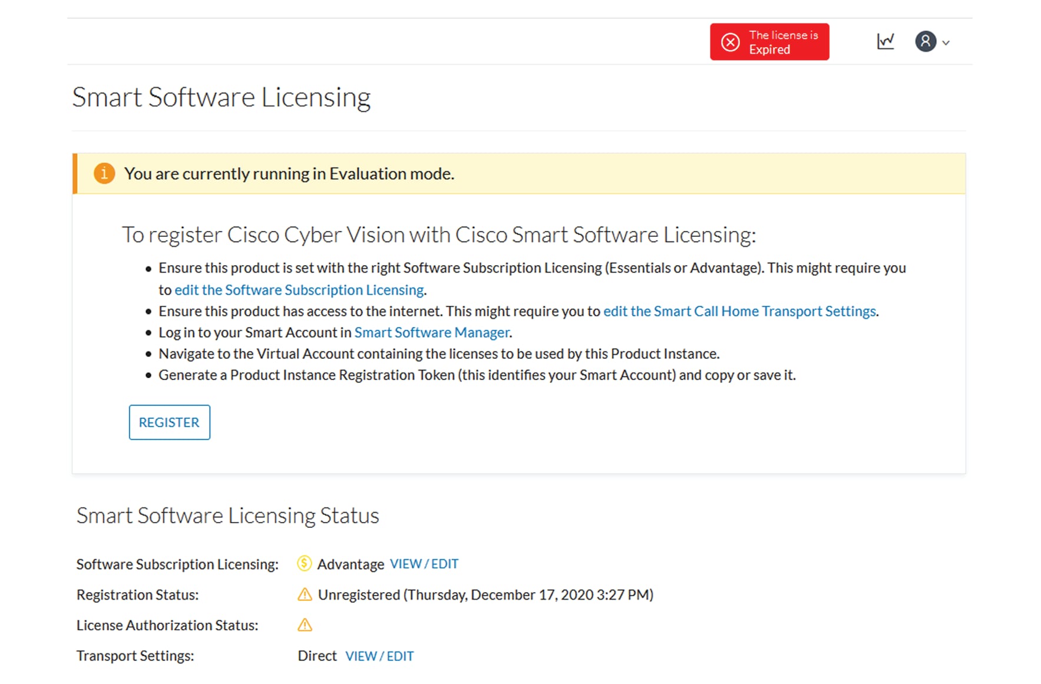Click the Registration Status label

(x=137, y=595)
